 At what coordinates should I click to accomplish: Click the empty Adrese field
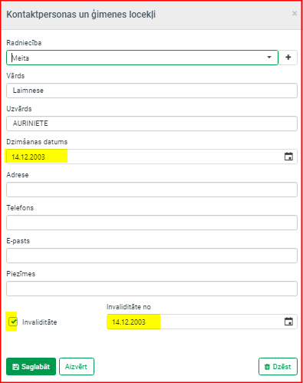pos(152,190)
